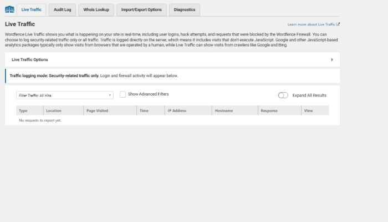
Task: Open the Filter Traffic: All Hits dropdown
Action: coord(65,95)
